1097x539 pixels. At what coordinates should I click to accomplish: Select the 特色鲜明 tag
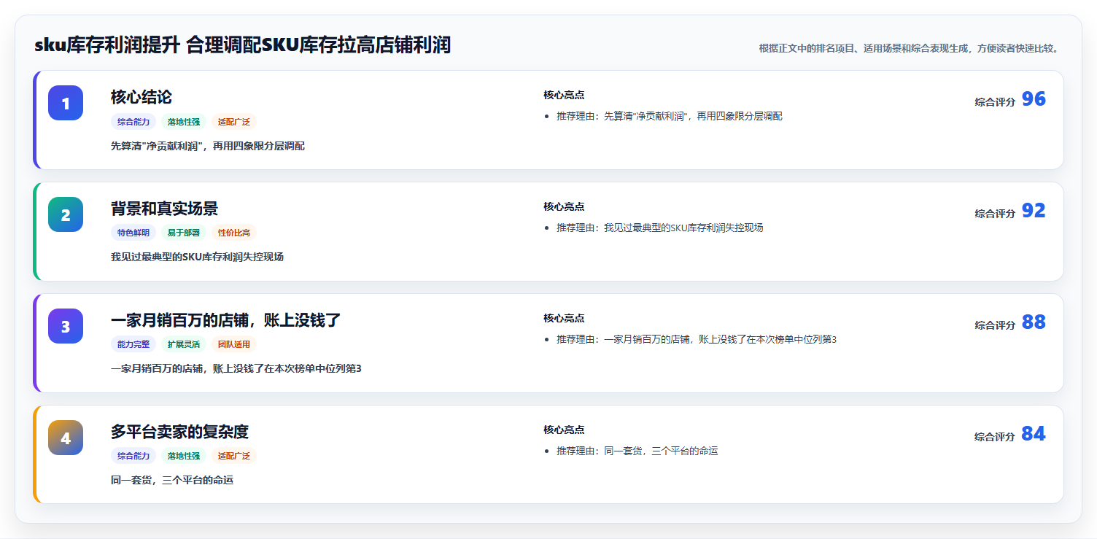click(x=133, y=233)
